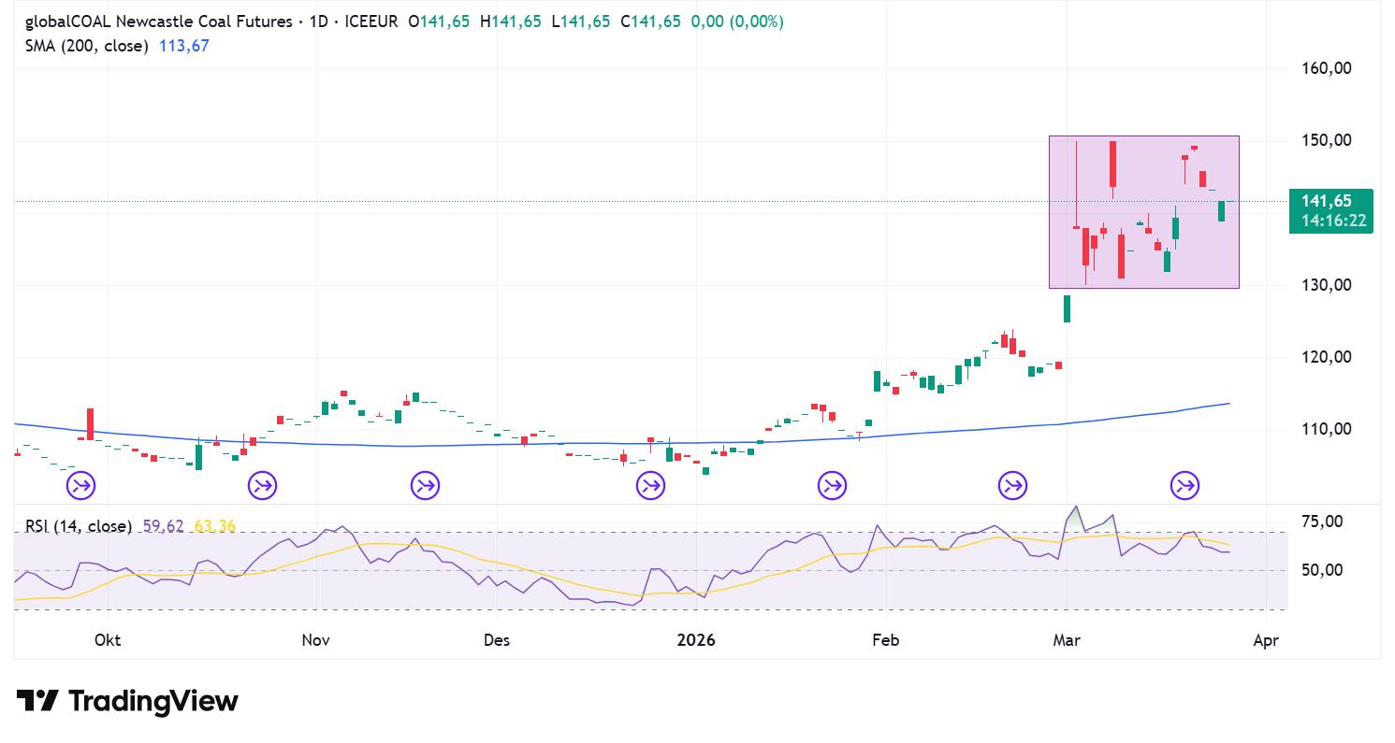Image resolution: width=1395 pixels, height=743 pixels.
Task: Click the 120,00 price axis label
Action: click(x=1327, y=357)
